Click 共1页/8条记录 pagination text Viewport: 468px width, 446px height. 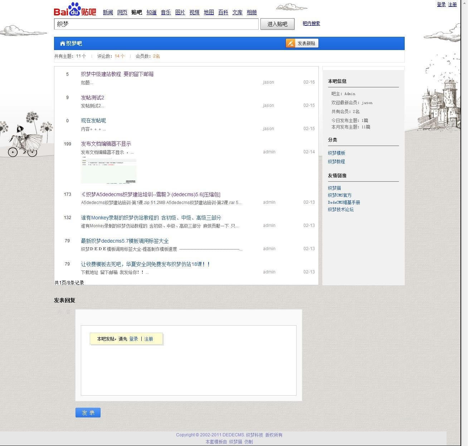(x=69, y=283)
